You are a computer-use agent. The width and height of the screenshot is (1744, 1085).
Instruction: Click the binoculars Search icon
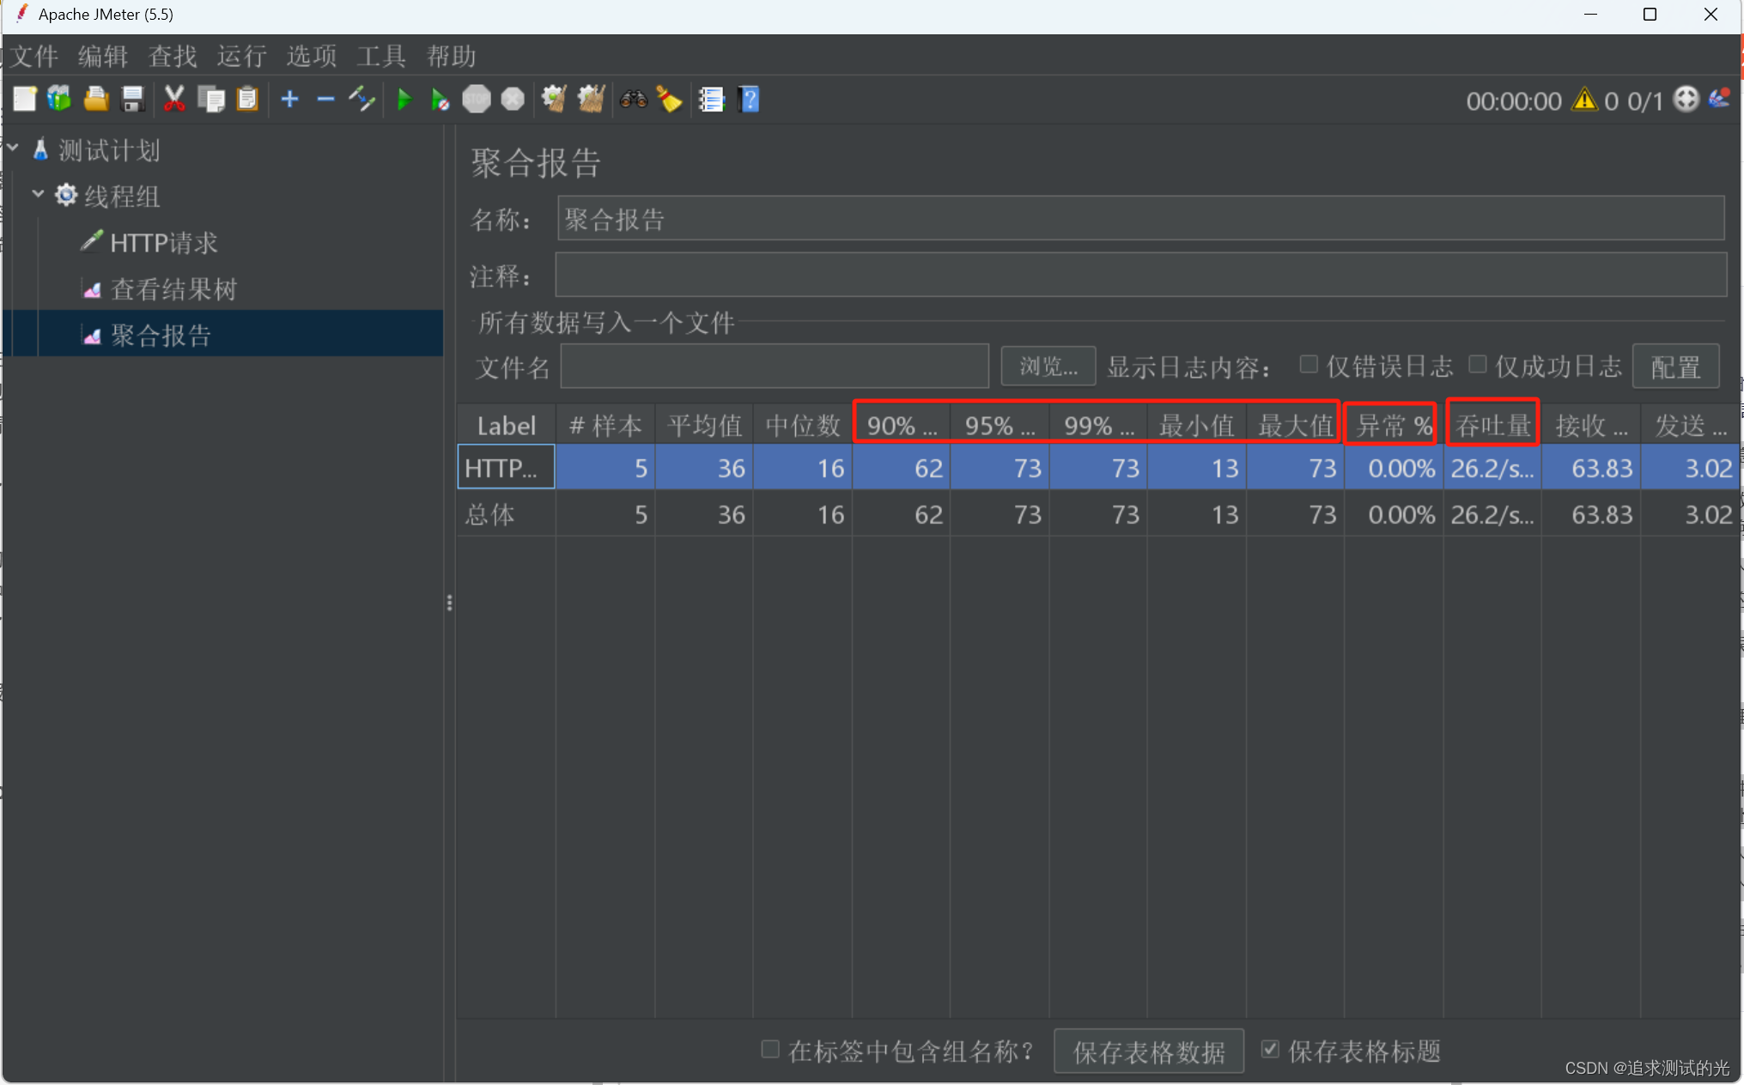[x=634, y=100]
